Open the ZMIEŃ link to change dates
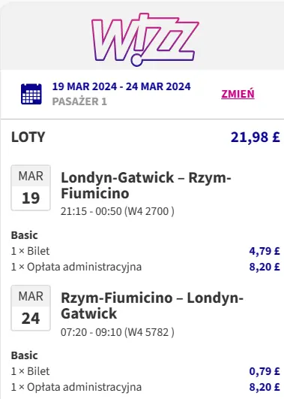Screen dimensions: 284x399 pyautogui.click(x=238, y=94)
